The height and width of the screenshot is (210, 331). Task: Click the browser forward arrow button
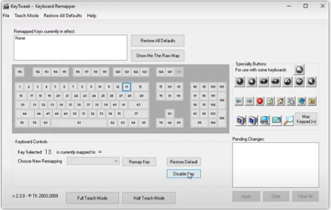point(250,101)
